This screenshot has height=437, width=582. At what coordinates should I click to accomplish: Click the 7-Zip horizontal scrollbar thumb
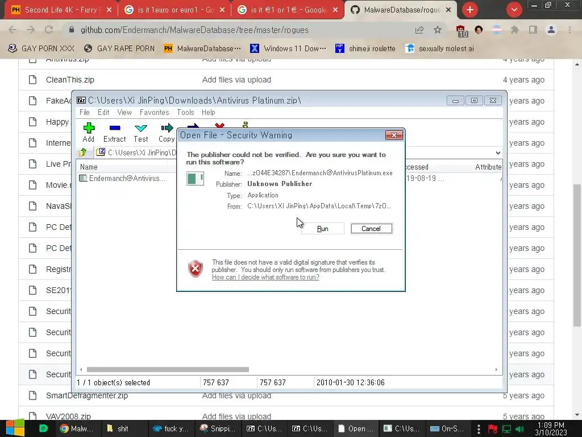click(x=168, y=369)
